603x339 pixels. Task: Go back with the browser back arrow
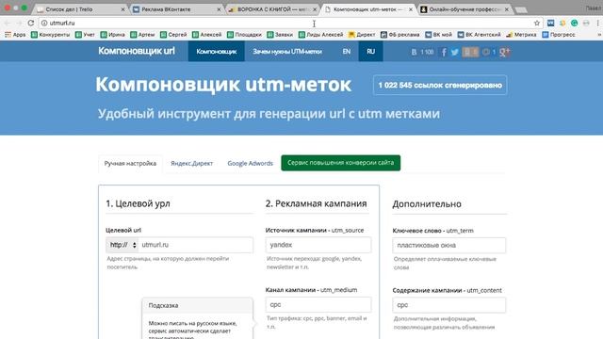[8, 23]
